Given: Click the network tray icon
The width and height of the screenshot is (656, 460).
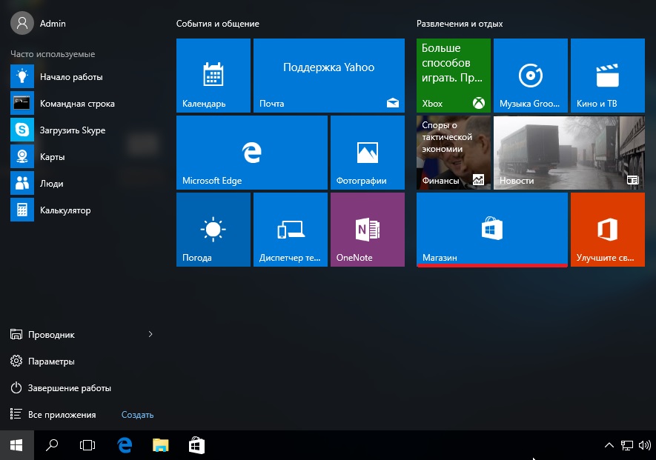Looking at the screenshot, I should tap(626, 445).
